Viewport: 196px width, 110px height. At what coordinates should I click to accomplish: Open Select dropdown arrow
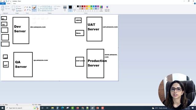(13, 11)
